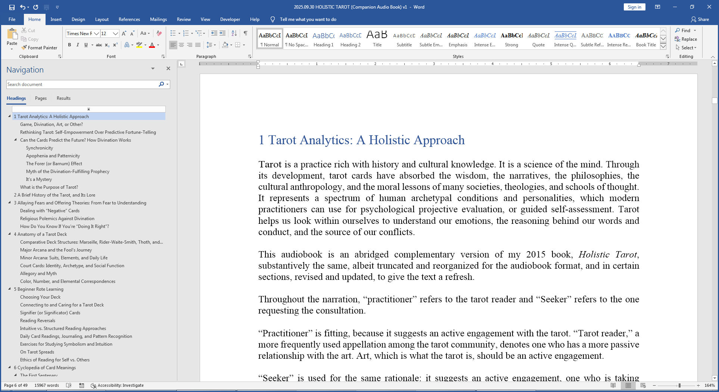Image resolution: width=719 pixels, height=392 pixels.
Task: Toggle Bold formatting
Action: 69,45
